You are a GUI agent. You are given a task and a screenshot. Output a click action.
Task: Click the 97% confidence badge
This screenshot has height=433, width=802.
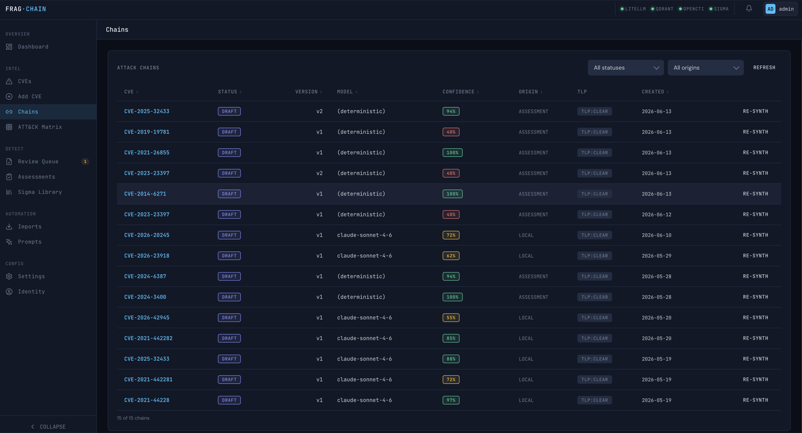[451, 400]
